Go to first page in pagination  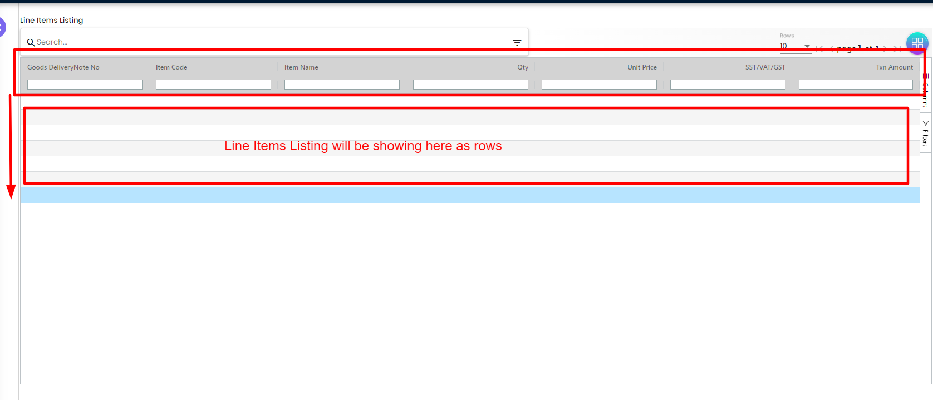819,49
